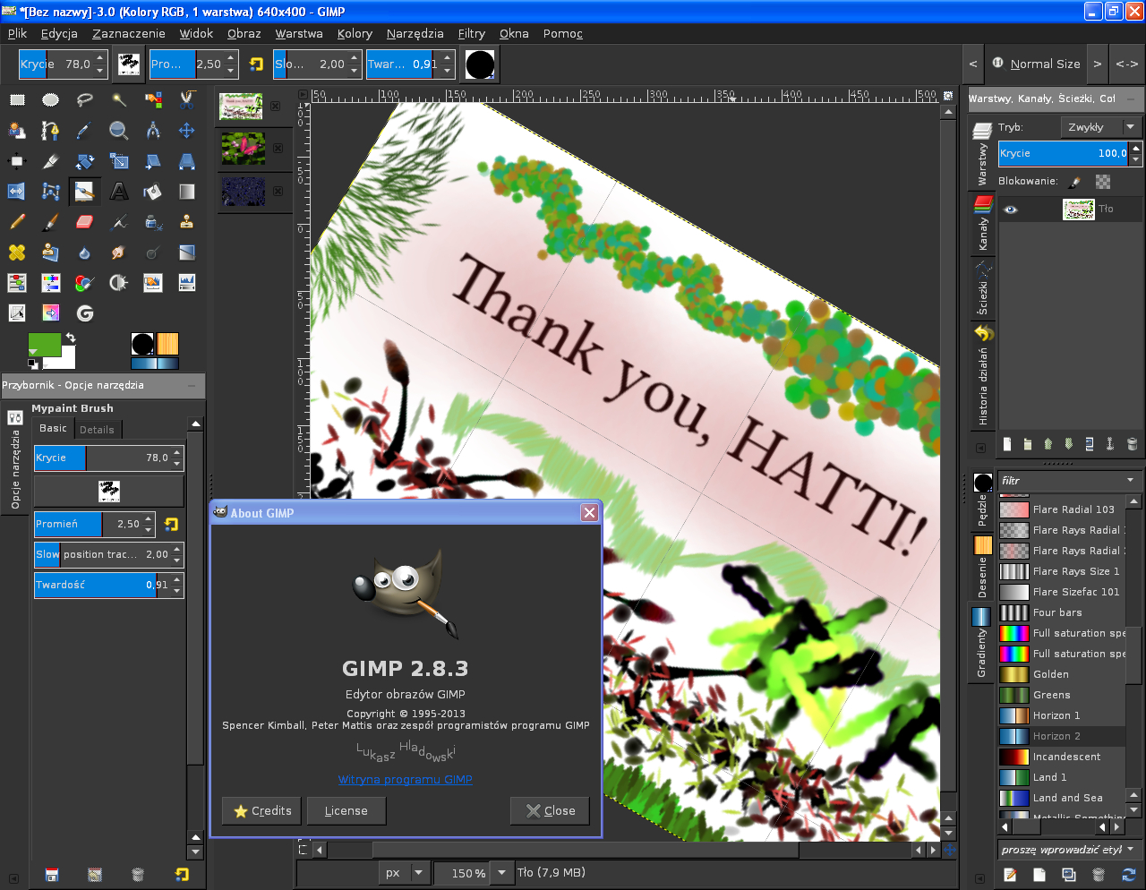
Task: Open the Kolory menu
Action: [x=355, y=33]
